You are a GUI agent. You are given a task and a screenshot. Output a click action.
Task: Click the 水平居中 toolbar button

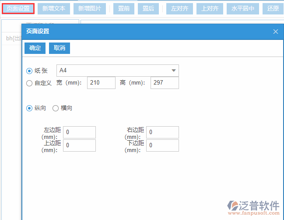coord(243,8)
